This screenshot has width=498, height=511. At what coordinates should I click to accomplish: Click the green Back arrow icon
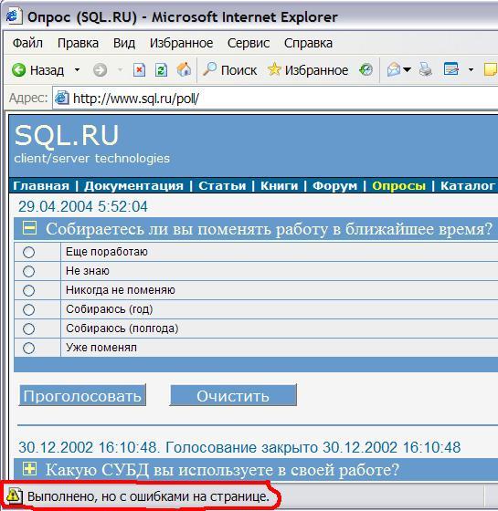coord(18,70)
